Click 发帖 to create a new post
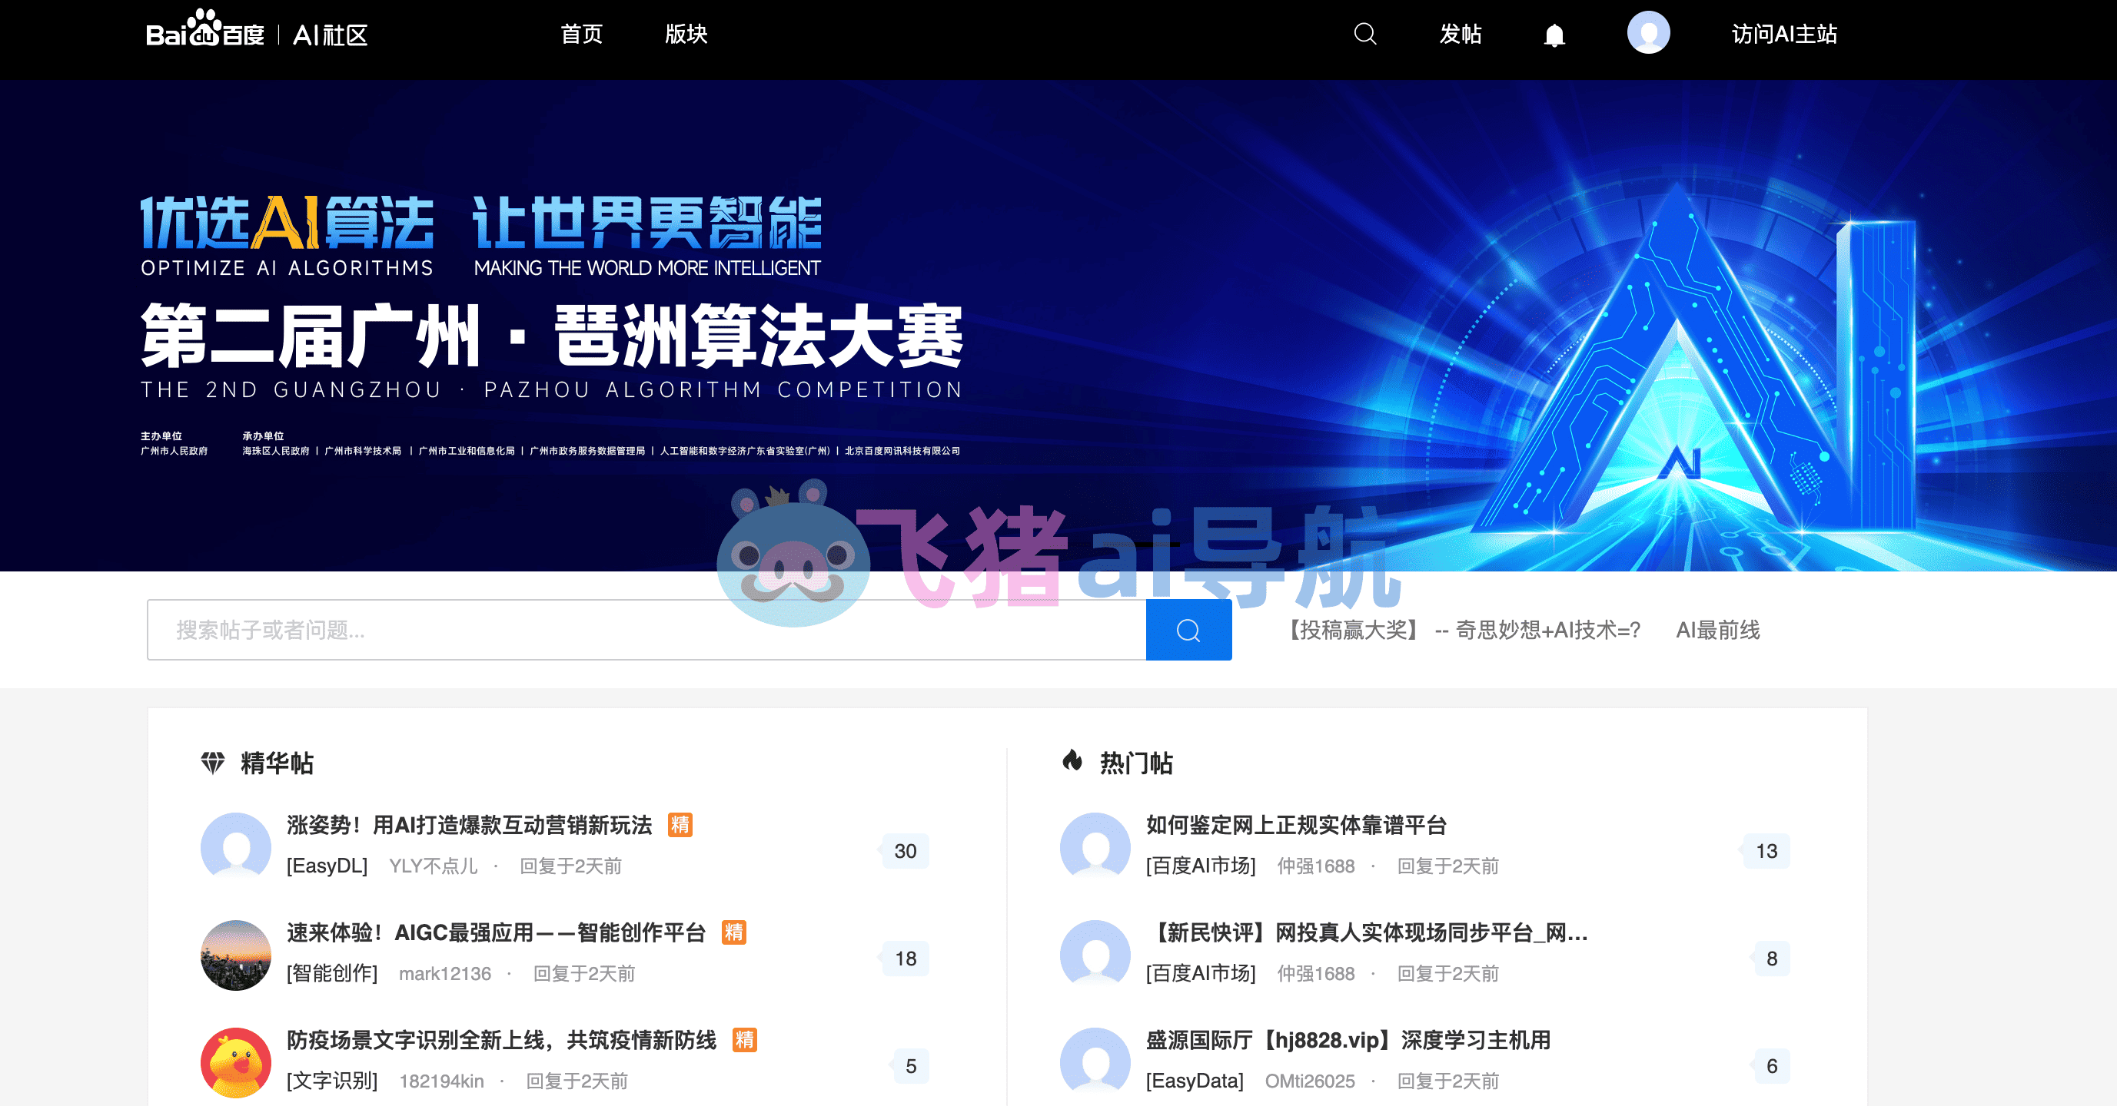Screen dimensions: 2117x1106 [1461, 35]
